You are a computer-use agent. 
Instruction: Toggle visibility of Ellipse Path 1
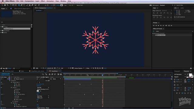(x=1, y=82)
